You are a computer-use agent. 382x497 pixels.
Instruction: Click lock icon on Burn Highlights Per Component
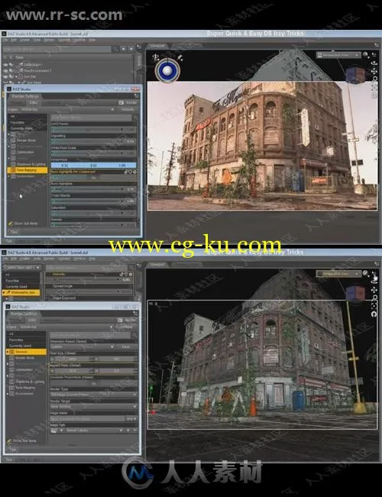pos(126,172)
